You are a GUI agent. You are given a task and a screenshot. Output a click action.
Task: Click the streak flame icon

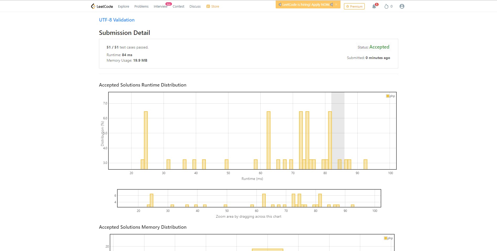point(386,6)
